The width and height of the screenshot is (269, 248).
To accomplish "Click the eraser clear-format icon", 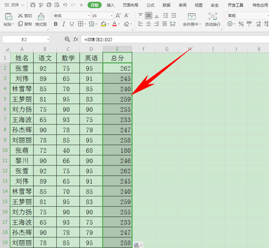I will (x=126, y=24).
